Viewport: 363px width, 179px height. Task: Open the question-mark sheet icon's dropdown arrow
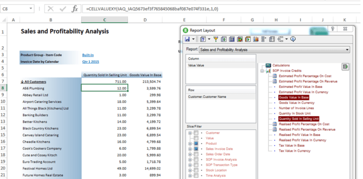point(209,39)
